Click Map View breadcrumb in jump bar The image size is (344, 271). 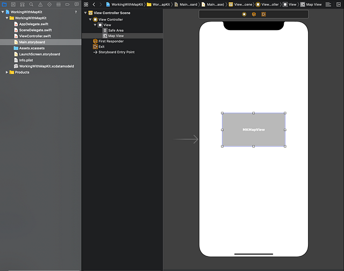point(311,4)
